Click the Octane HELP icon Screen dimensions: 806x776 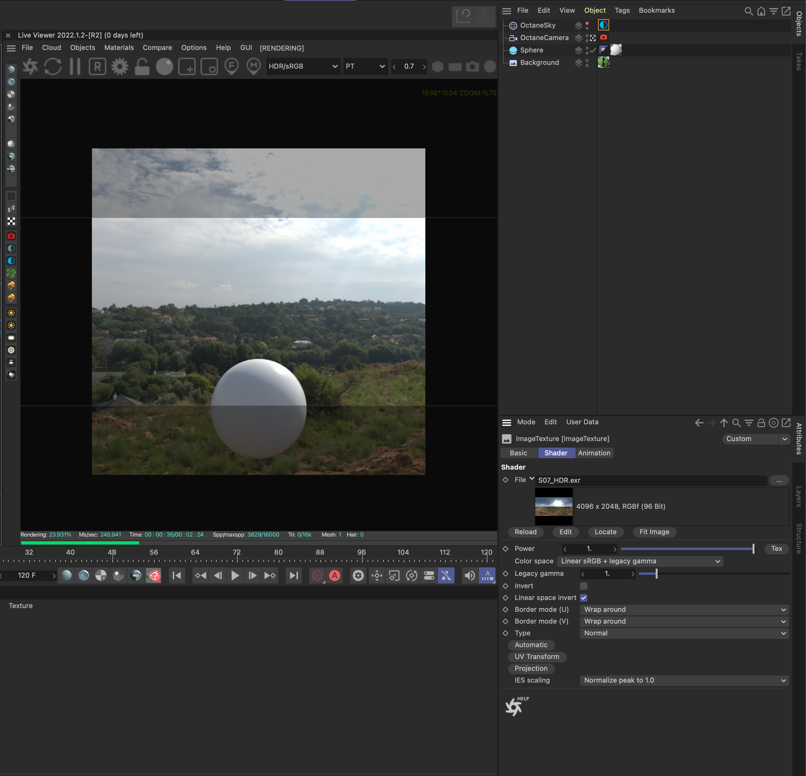click(x=517, y=706)
